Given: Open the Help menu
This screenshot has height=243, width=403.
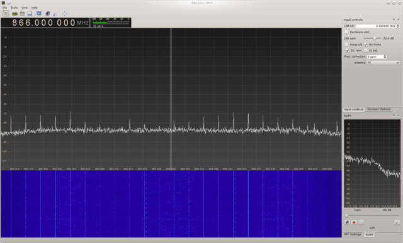Looking at the screenshot, I should (35, 8).
